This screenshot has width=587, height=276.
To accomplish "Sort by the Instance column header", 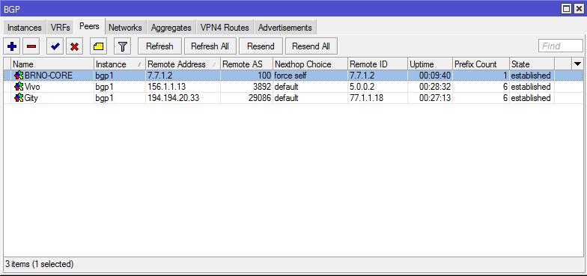I will tap(120, 64).
